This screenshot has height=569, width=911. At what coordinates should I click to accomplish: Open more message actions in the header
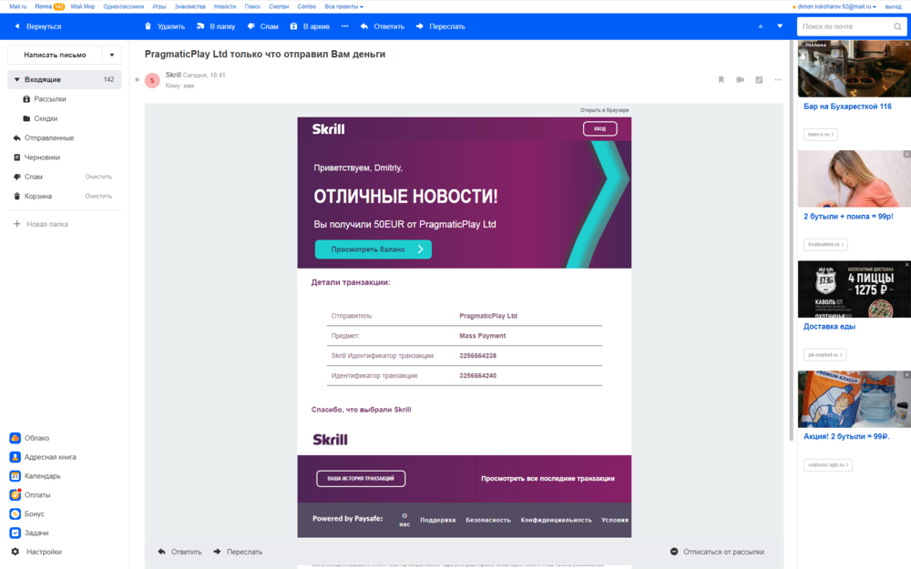(x=778, y=80)
